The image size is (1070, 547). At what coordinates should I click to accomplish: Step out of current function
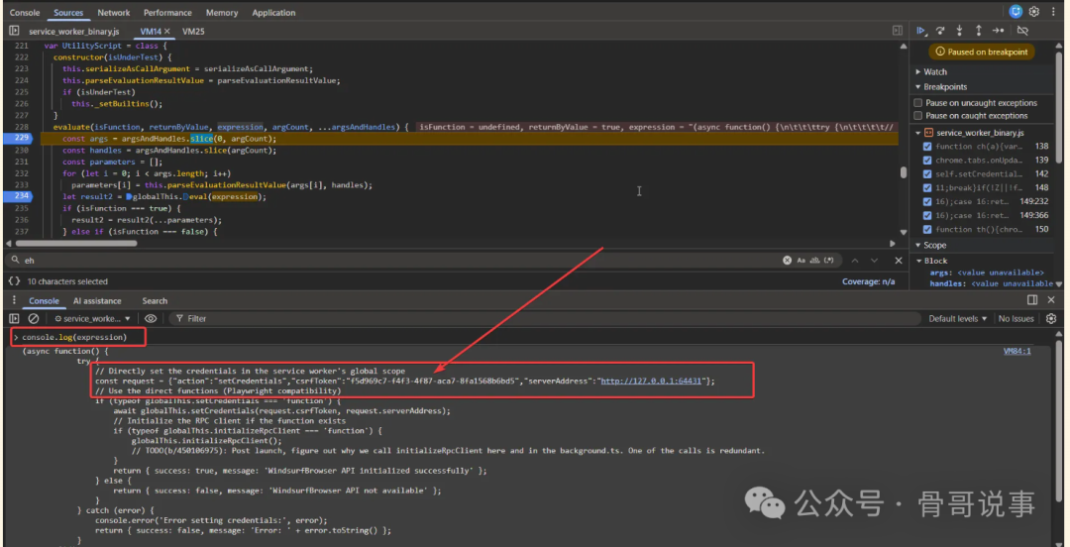pyautogui.click(x=979, y=31)
